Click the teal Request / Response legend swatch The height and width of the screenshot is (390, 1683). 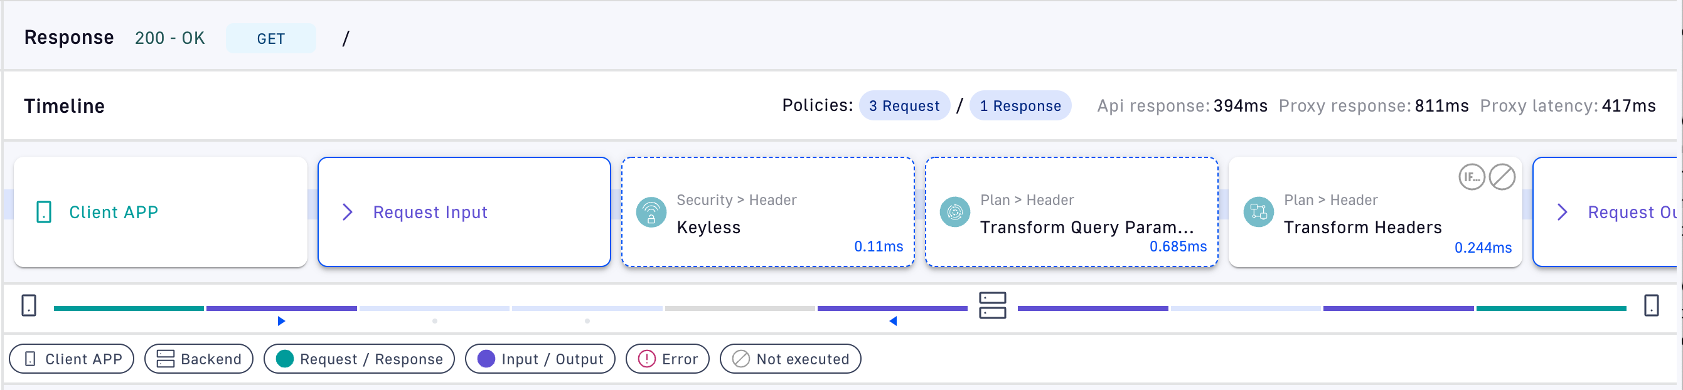click(285, 359)
